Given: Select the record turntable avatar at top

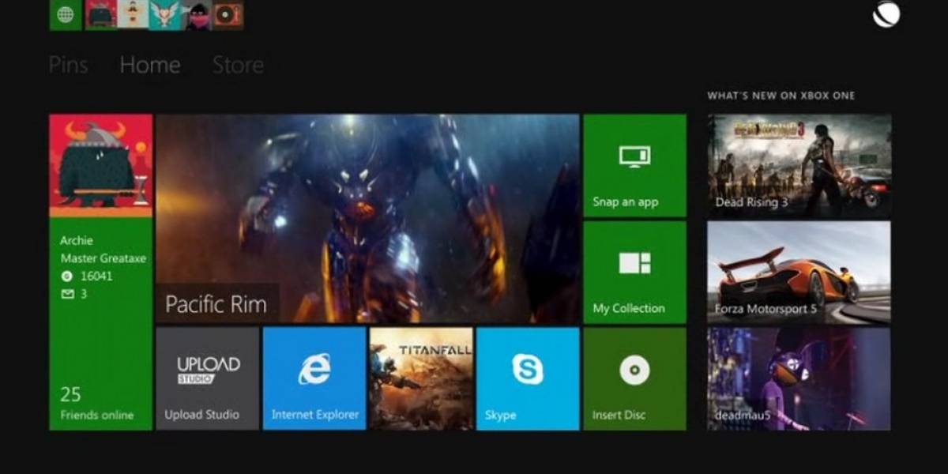Looking at the screenshot, I should pyautogui.click(x=228, y=15).
